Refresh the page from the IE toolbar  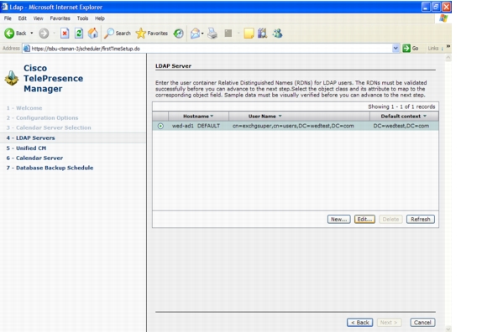pos(79,34)
